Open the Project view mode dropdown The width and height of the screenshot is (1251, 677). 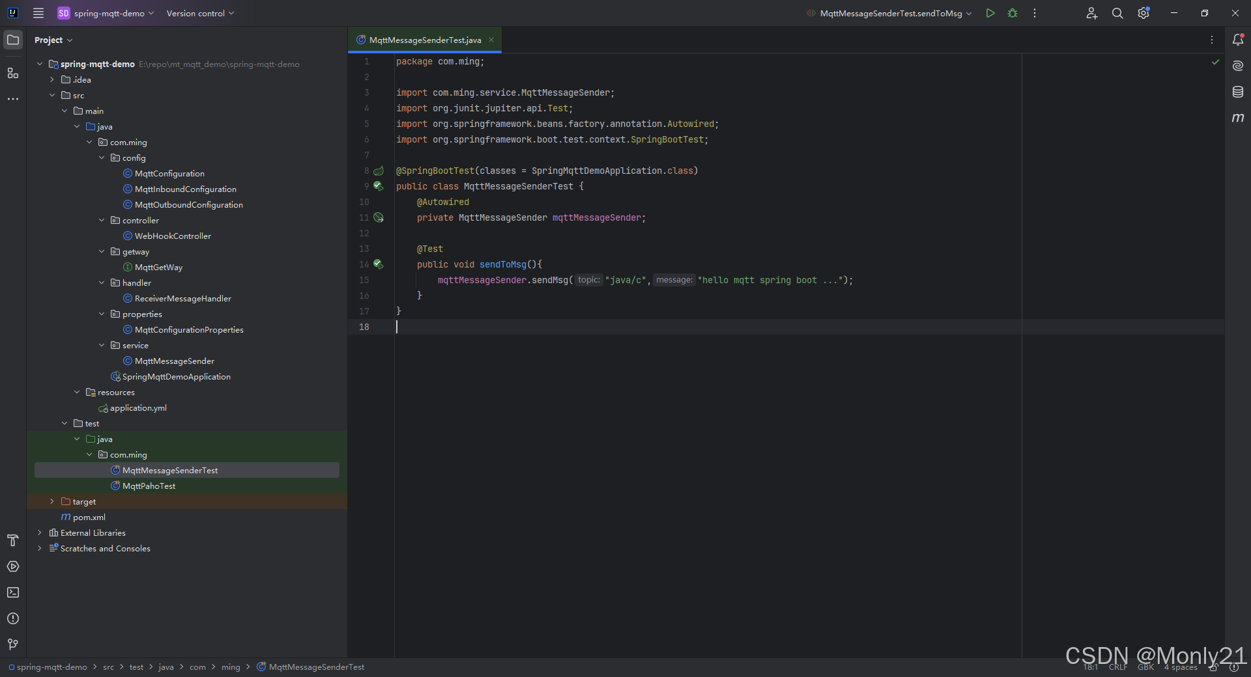click(x=53, y=40)
